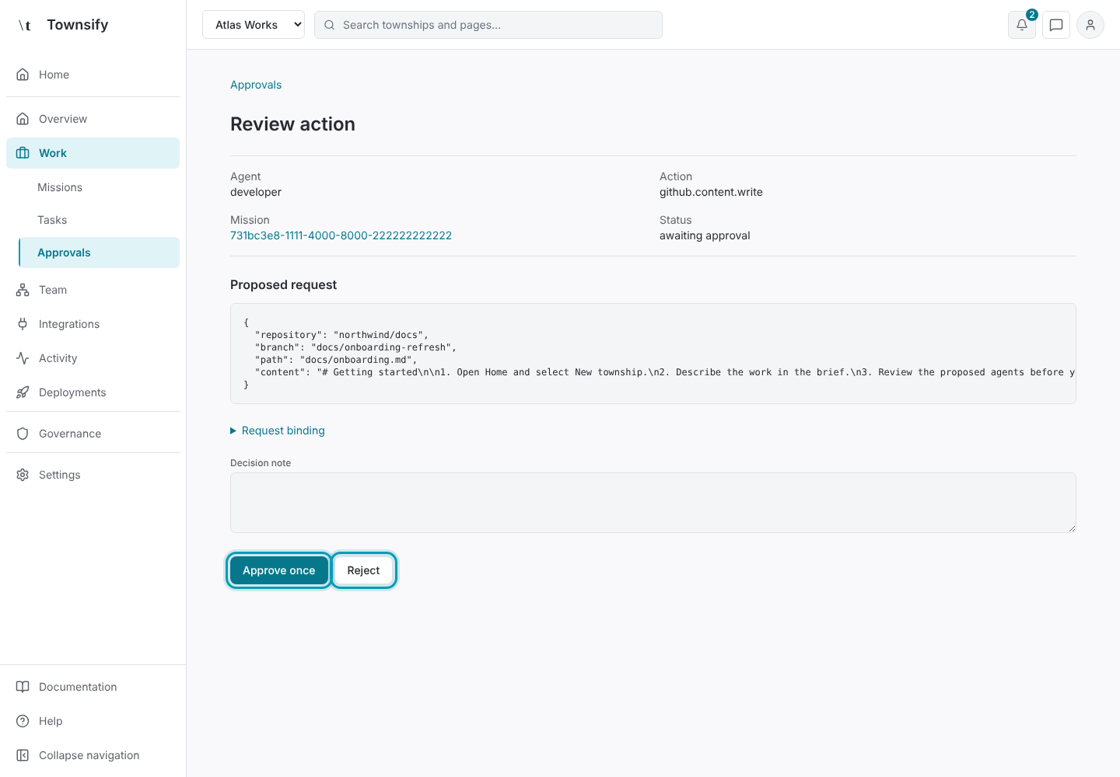Click the Integrations plug icon
1120x777 pixels.
[x=23, y=324]
